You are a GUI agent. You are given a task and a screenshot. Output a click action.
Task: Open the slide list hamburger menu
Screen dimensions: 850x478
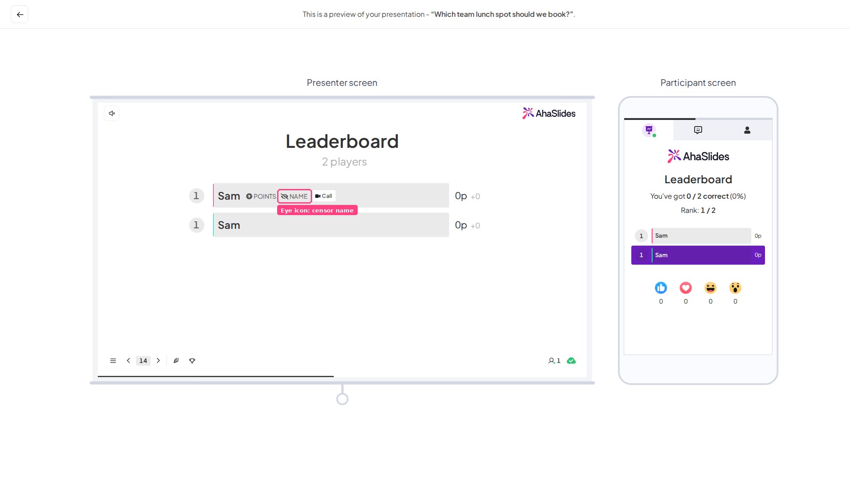[x=113, y=361]
